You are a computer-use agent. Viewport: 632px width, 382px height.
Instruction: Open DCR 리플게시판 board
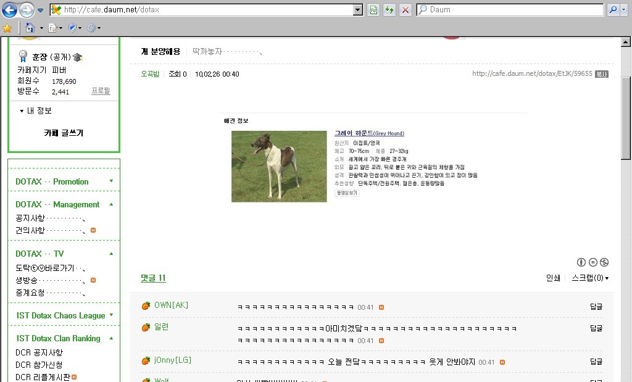[43, 377]
